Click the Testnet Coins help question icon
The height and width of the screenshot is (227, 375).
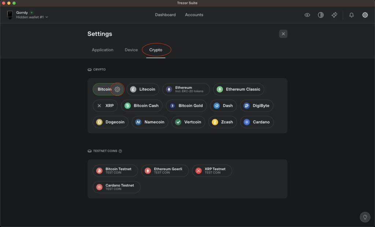pos(120,151)
